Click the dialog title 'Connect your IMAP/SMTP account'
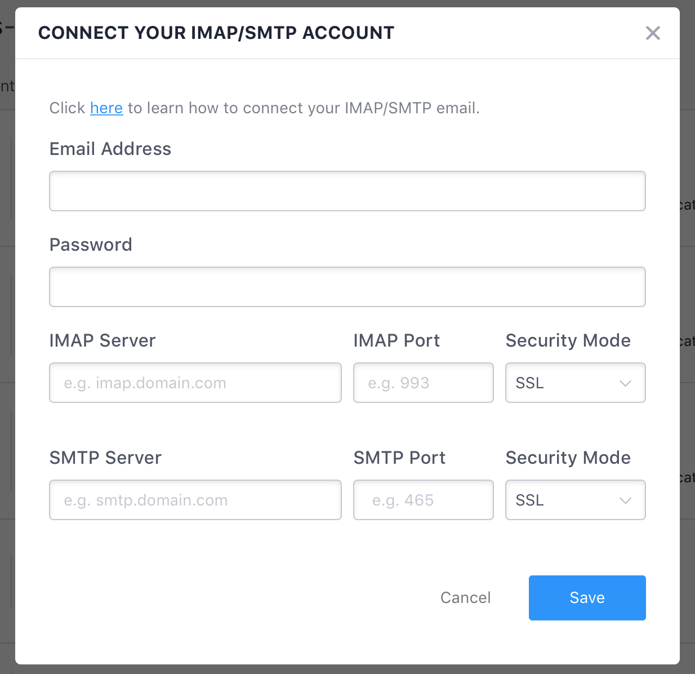 (x=216, y=33)
